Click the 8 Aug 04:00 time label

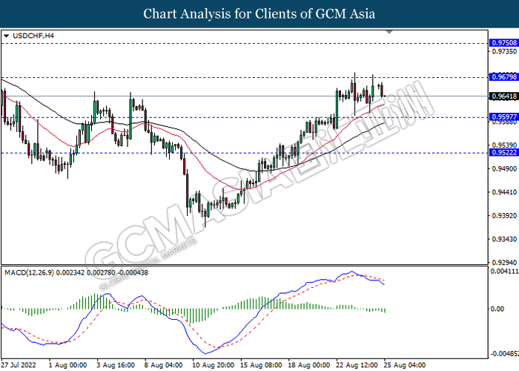tap(163, 365)
